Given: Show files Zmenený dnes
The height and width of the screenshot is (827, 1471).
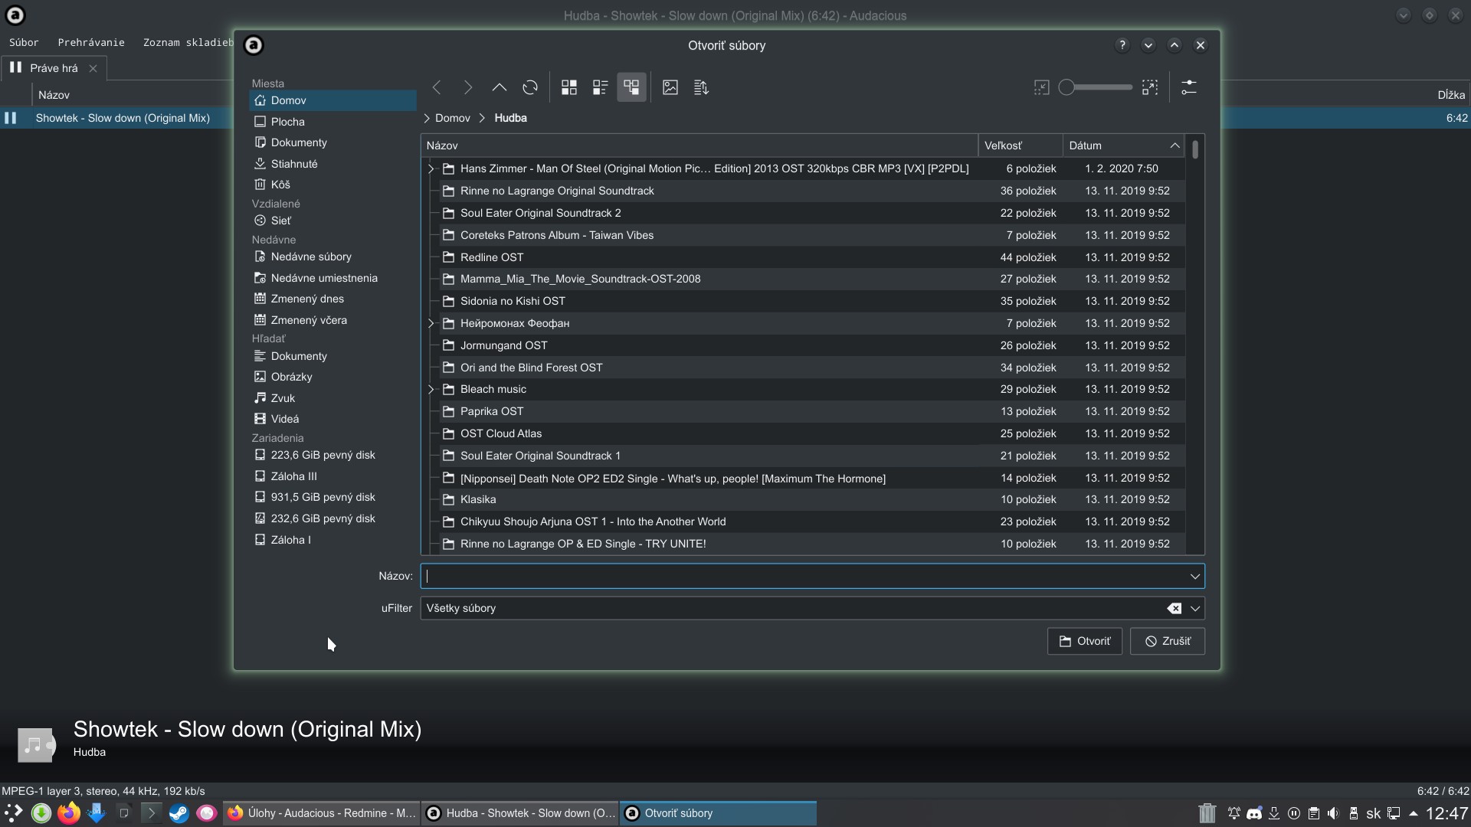Looking at the screenshot, I should 333,299.
